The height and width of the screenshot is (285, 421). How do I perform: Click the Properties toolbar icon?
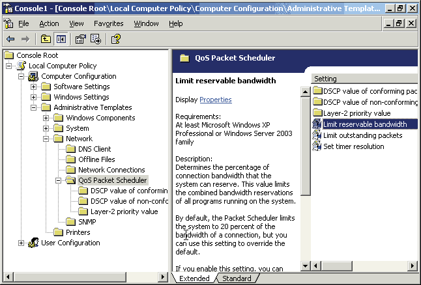[81, 39]
